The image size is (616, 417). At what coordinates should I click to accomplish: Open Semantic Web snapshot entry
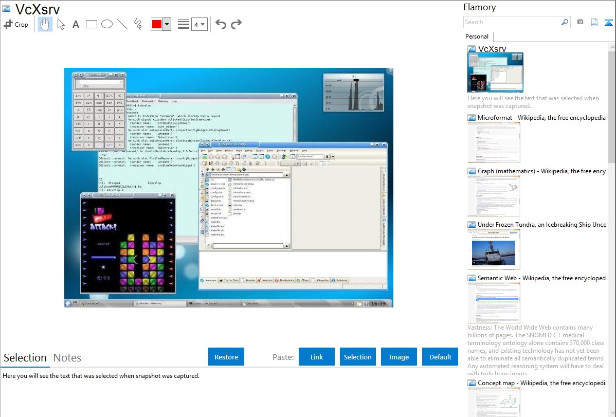[541, 278]
